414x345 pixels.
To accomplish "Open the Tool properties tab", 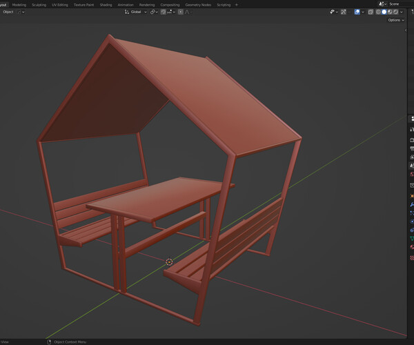I will click(412, 129).
